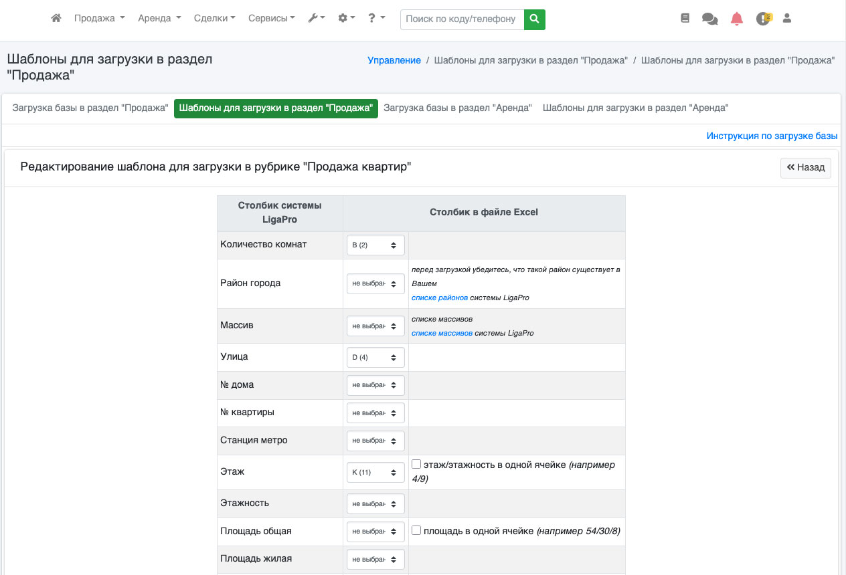Open the Продажа menu

click(99, 19)
